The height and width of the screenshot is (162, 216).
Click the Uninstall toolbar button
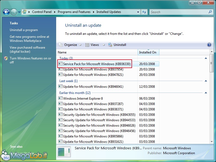[117, 45]
